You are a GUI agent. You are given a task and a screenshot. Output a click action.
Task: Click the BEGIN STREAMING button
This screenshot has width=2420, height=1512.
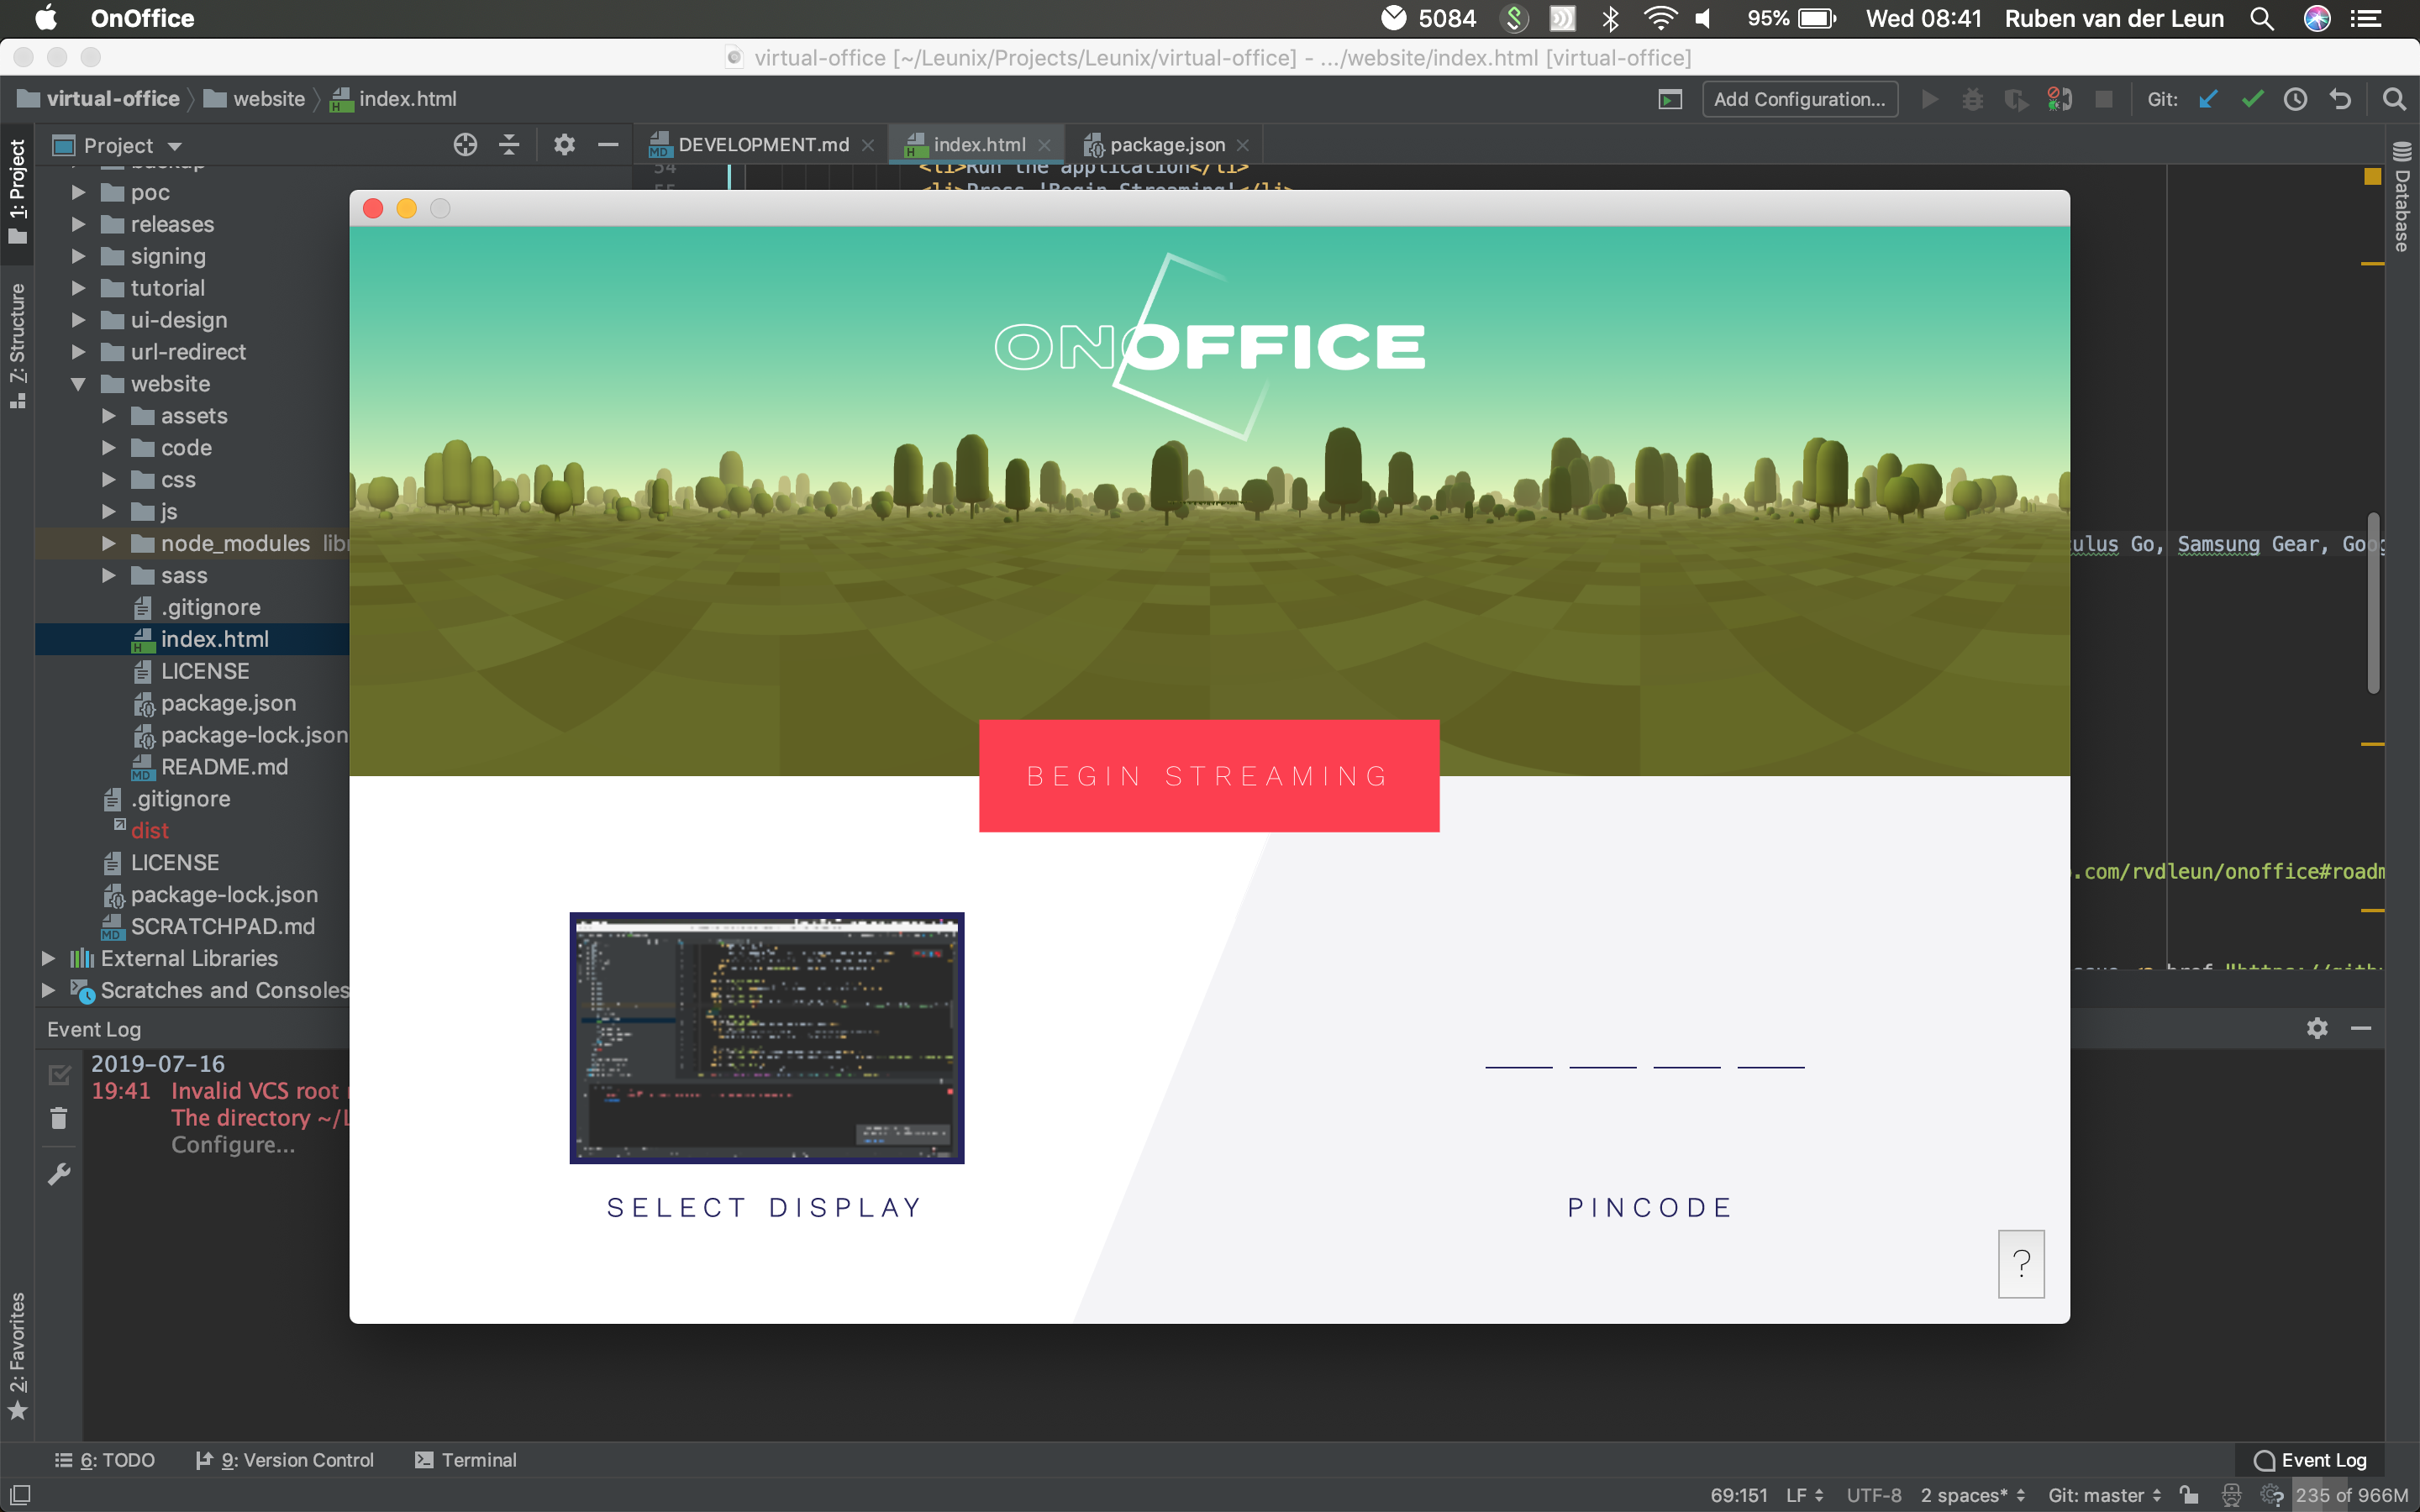coord(1208,776)
